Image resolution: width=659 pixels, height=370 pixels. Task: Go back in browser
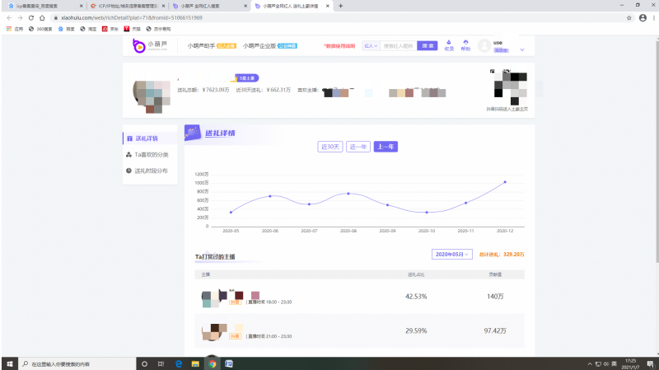pos(9,17)
